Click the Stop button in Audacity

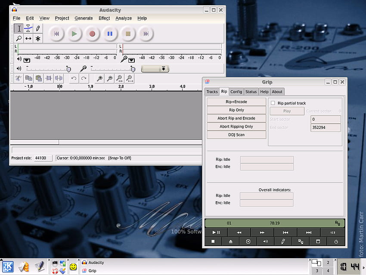(128, 34)
